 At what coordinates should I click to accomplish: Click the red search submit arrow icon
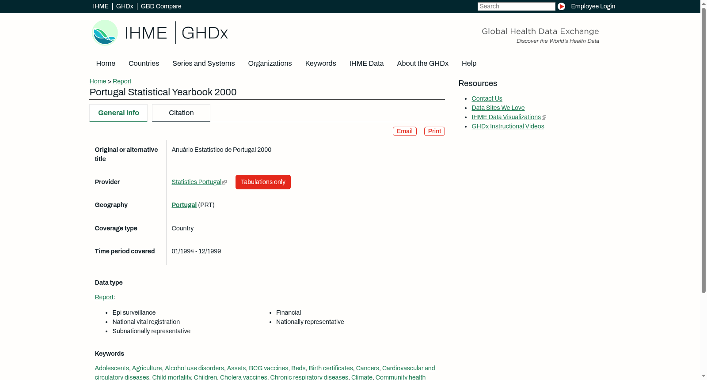(561, 6)
